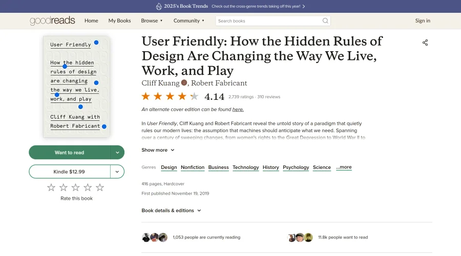
Task: Open the Science genre link
Action: click(322, 167)
